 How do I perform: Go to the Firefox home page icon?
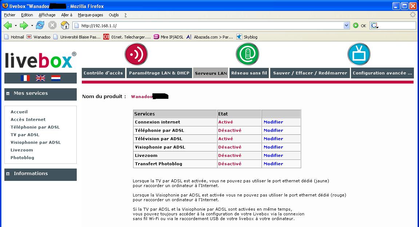(x=65, y=25)
